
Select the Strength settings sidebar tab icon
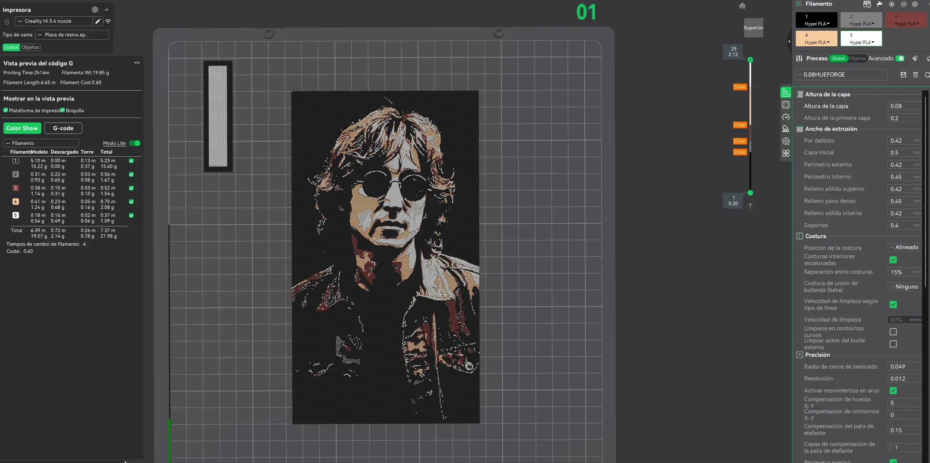786,105
